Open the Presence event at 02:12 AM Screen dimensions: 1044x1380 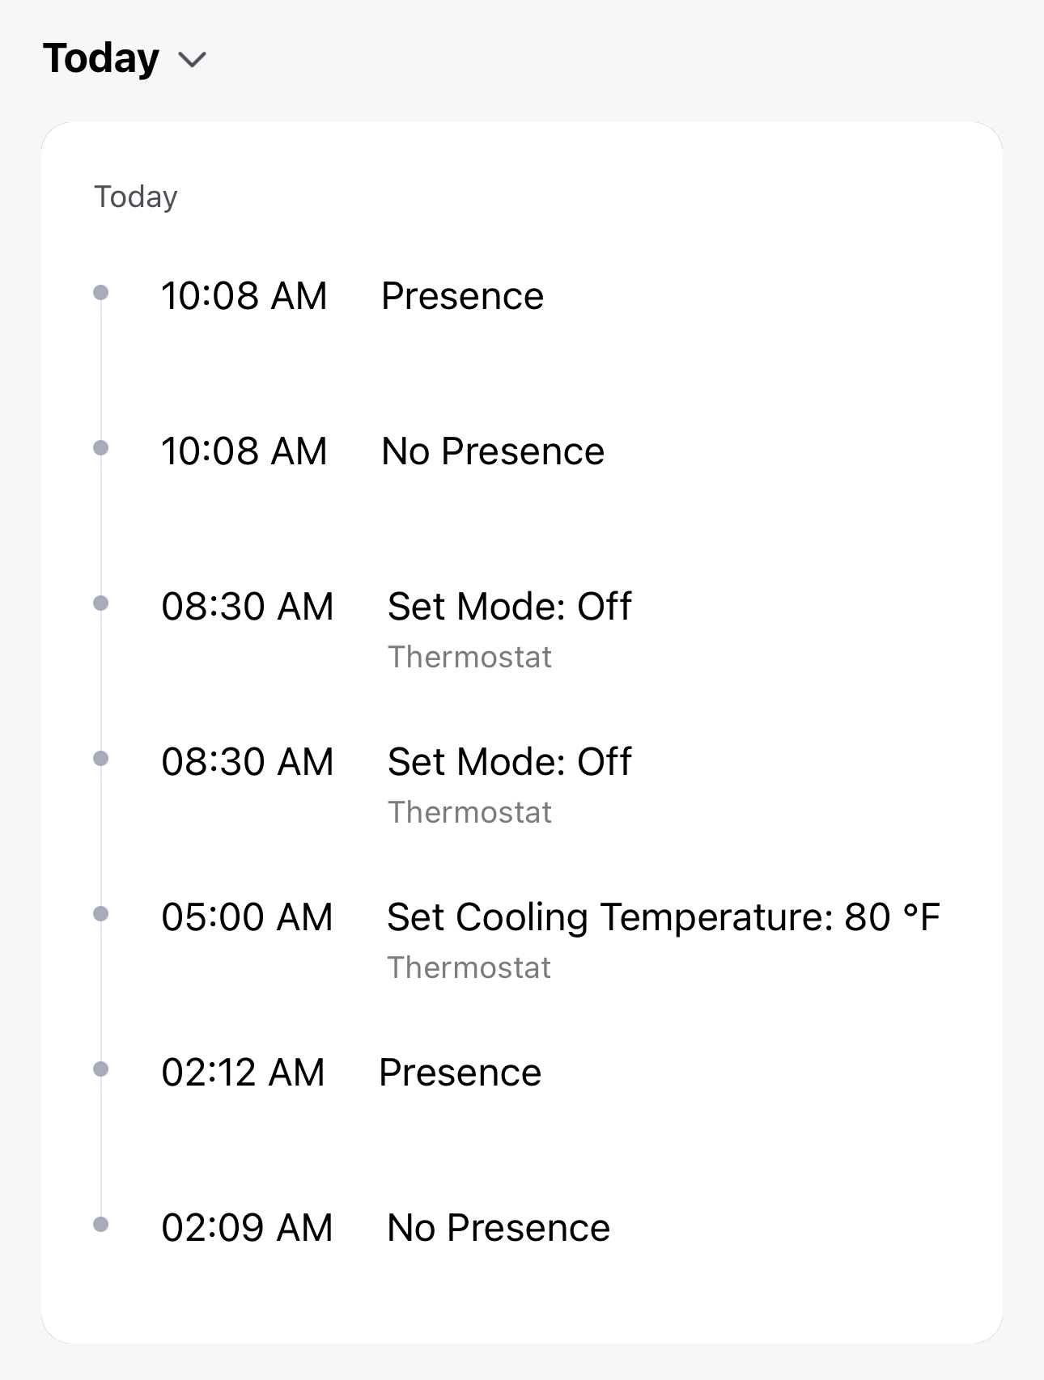coord(460,1073)
